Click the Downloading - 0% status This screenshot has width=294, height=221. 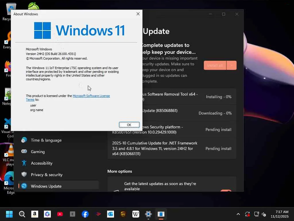215,113
